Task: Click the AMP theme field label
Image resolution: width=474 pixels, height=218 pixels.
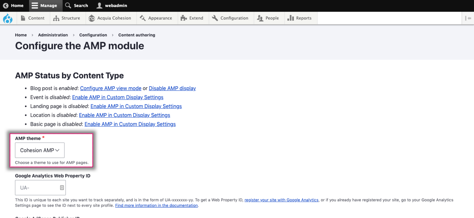Action: [x=28, y=138]
